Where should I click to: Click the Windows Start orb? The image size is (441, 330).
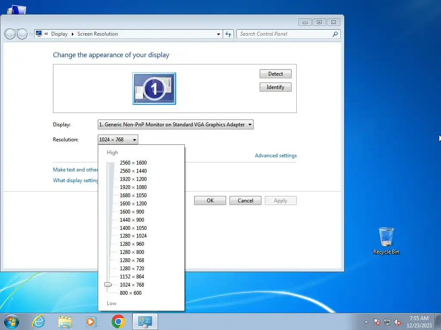pyautogui.click(x=12, y=321)
